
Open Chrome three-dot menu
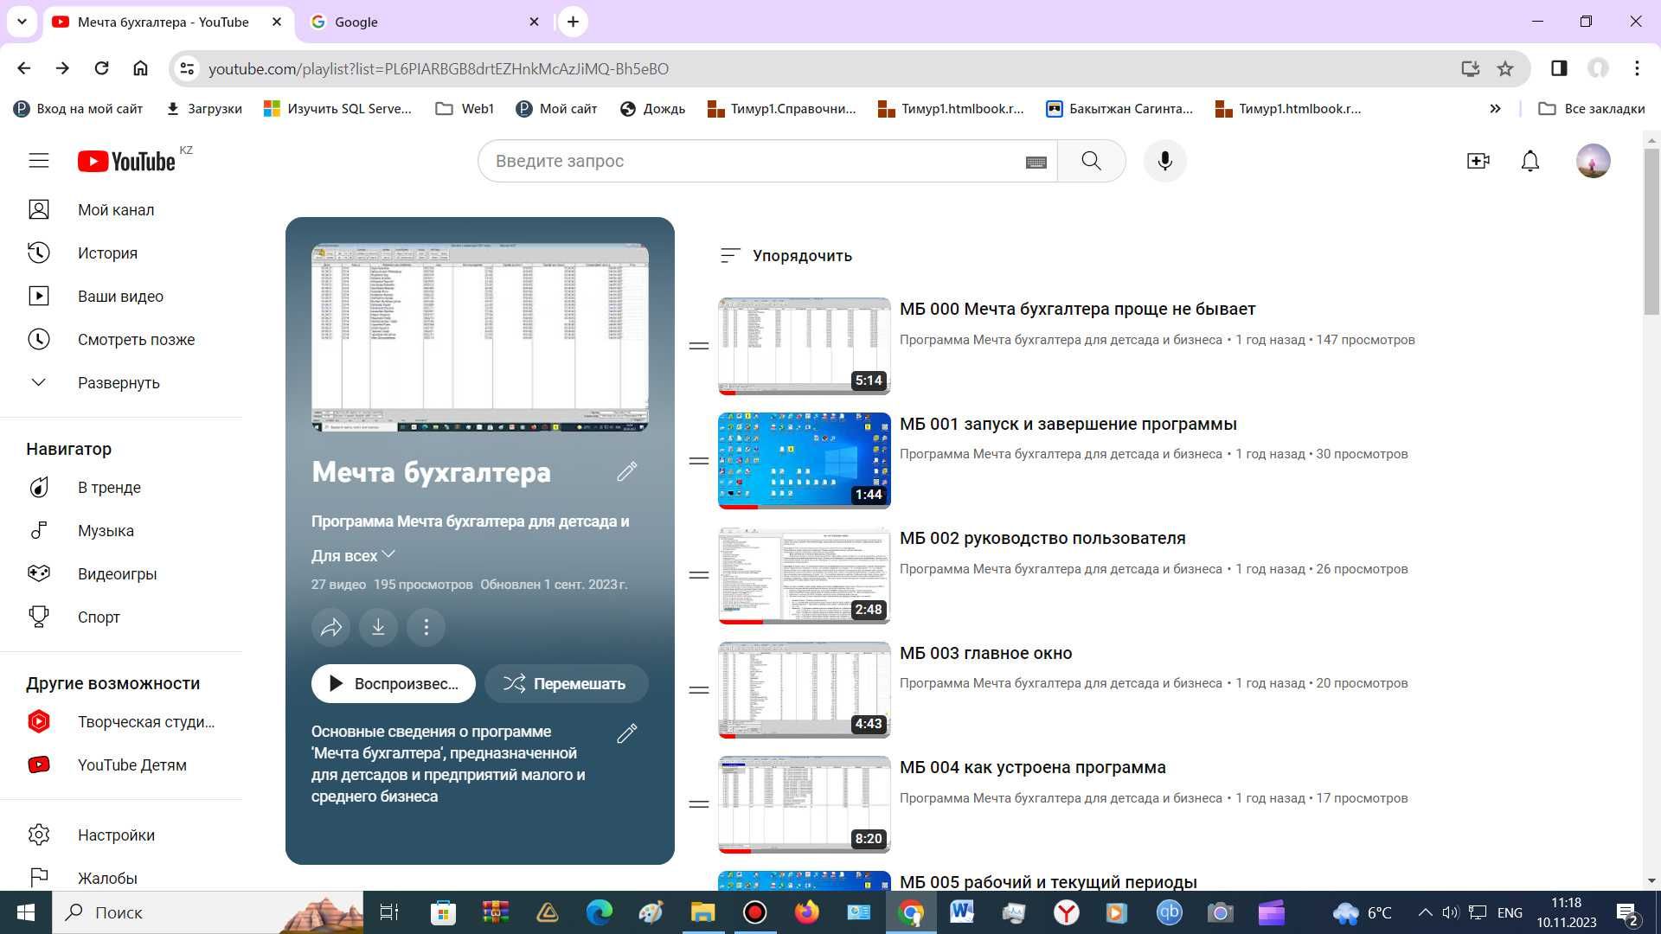click(x=1637, y=68)
